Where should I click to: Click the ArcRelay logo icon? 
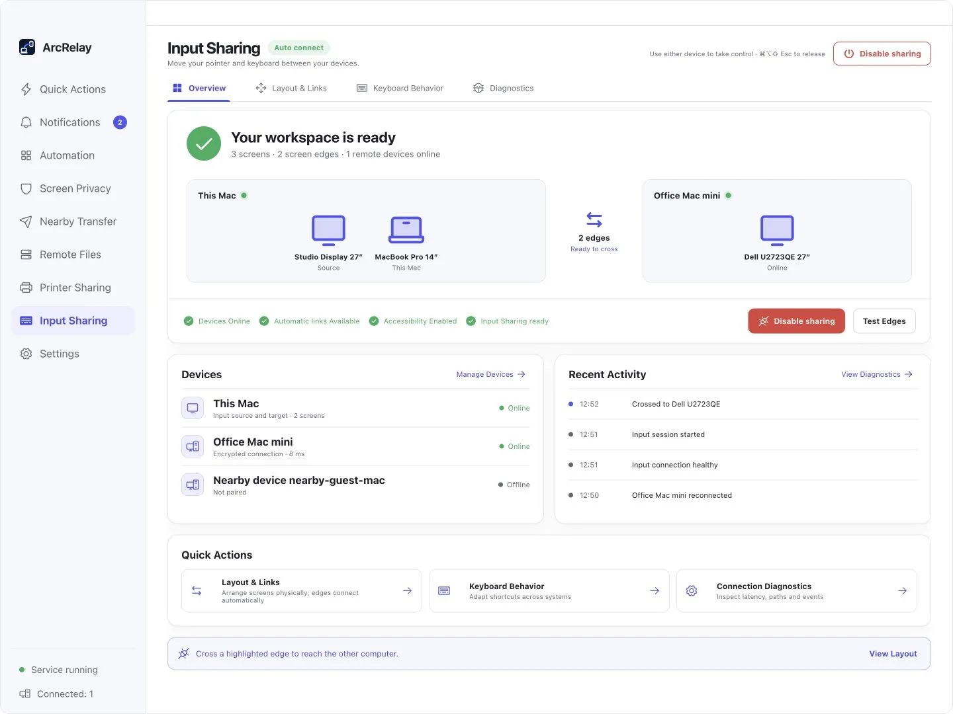click(27, 47)
